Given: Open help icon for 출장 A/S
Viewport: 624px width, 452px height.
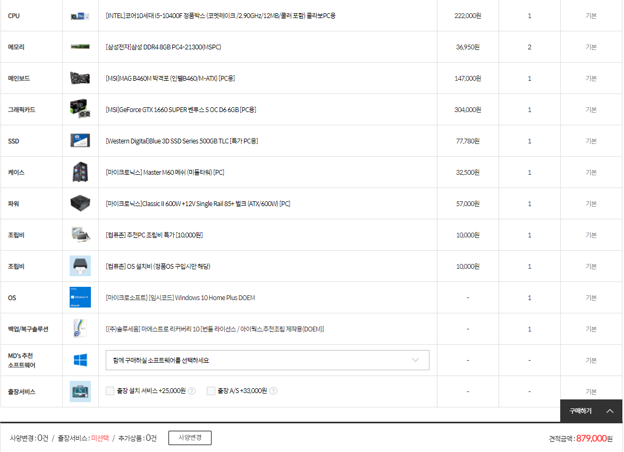Looking at the screenshot, I should tap(273, 391).
